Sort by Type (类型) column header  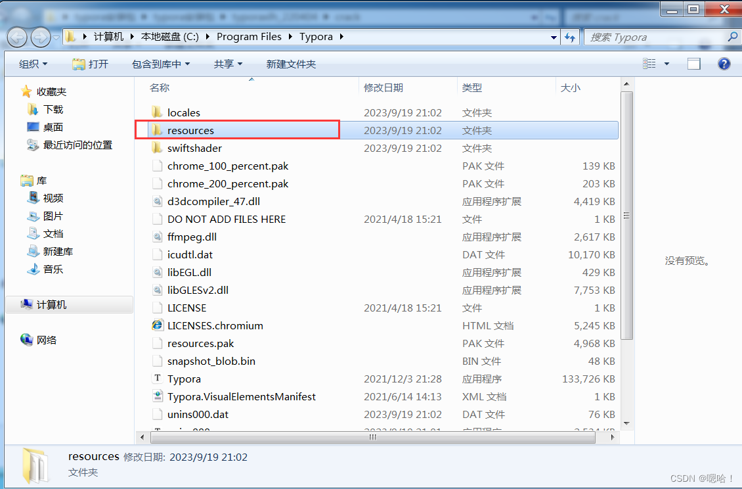[x=472, y=87]
